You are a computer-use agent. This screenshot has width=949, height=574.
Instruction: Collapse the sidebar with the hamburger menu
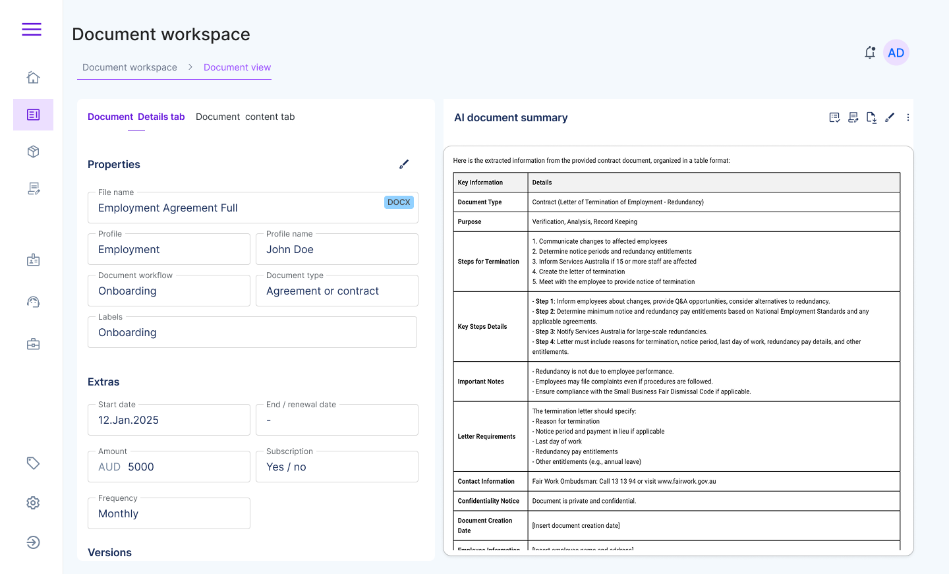click(32, 30)
